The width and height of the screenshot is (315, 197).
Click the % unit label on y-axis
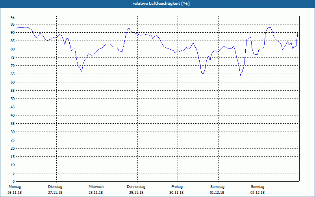click(x=13, y=18)
